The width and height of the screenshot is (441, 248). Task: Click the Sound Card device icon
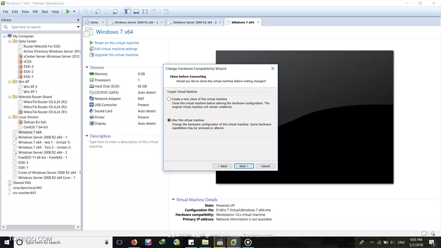tap(91, 111)
